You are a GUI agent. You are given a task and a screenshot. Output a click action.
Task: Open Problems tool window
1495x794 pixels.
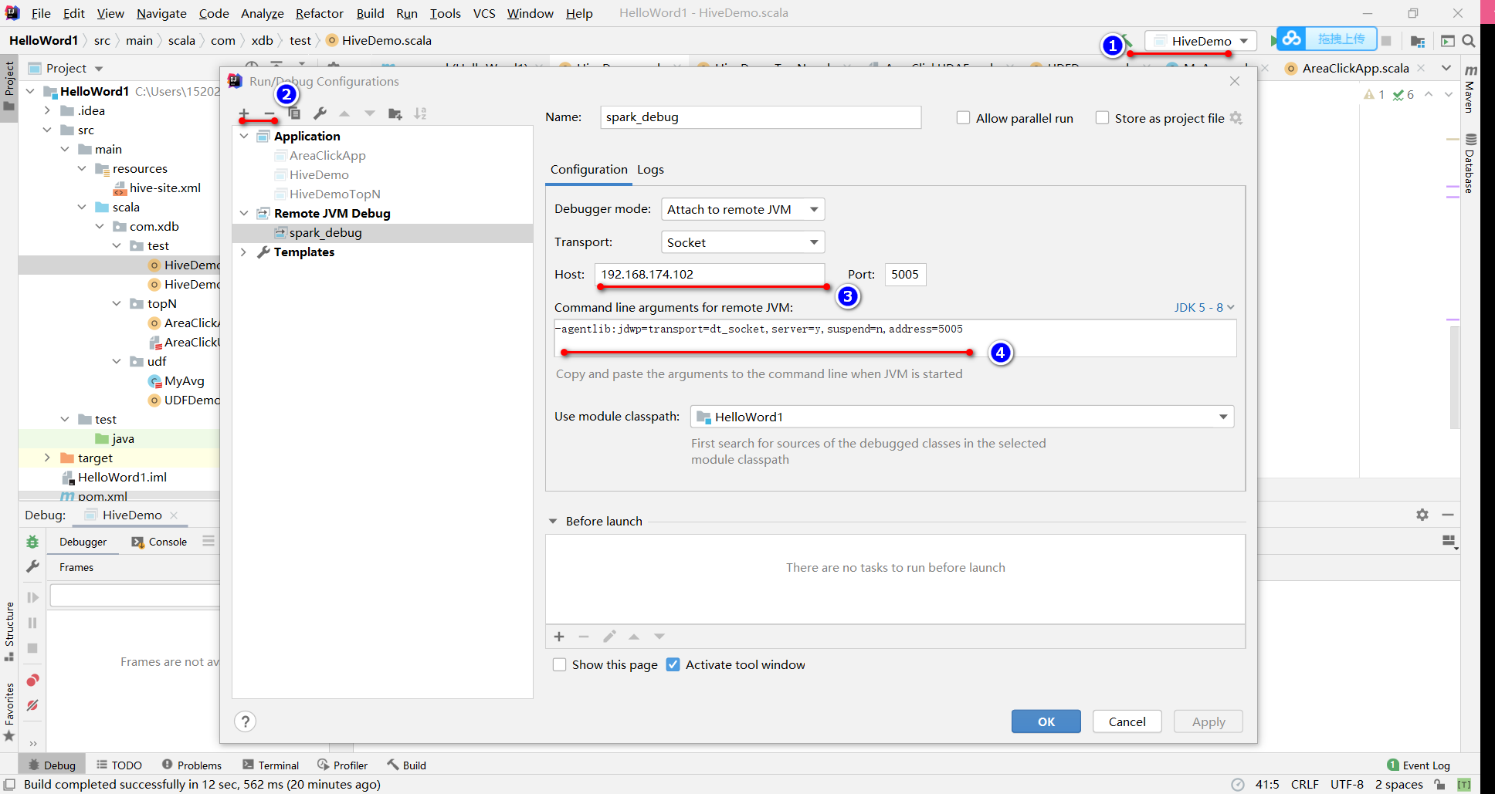pos(192,765)
